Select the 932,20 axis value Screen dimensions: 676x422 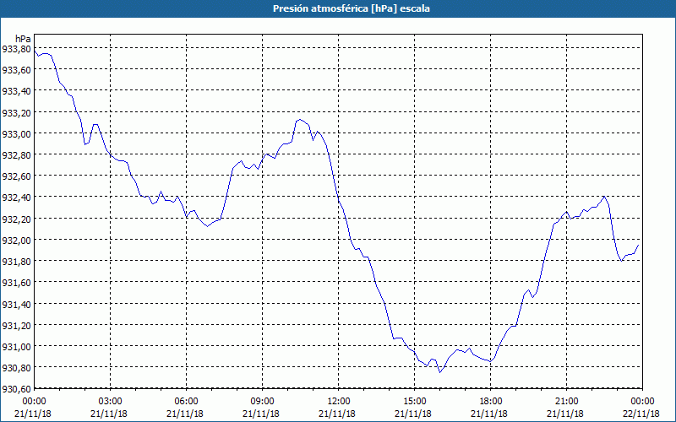tap(15, 219)
